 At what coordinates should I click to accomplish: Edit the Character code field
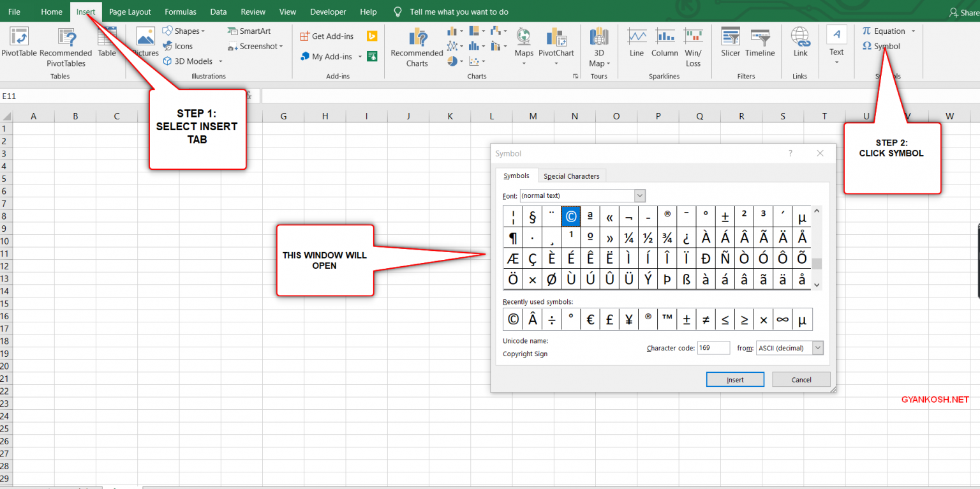coord(713,347)
